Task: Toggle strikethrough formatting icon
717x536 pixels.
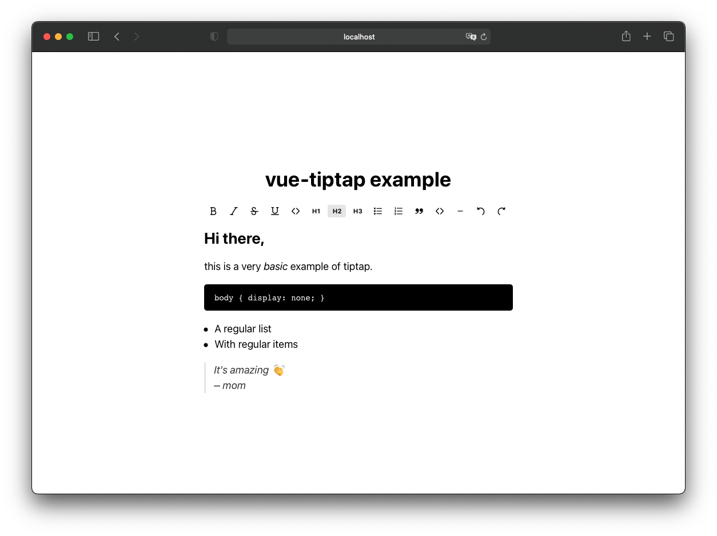Action: tap(254, 211)
